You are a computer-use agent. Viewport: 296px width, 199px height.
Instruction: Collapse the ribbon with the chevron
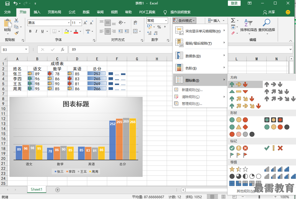[290, 41]
